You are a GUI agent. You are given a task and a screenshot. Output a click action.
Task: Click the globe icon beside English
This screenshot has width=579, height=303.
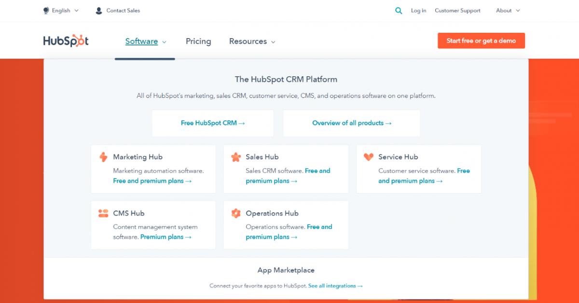[x=45, y=10]
